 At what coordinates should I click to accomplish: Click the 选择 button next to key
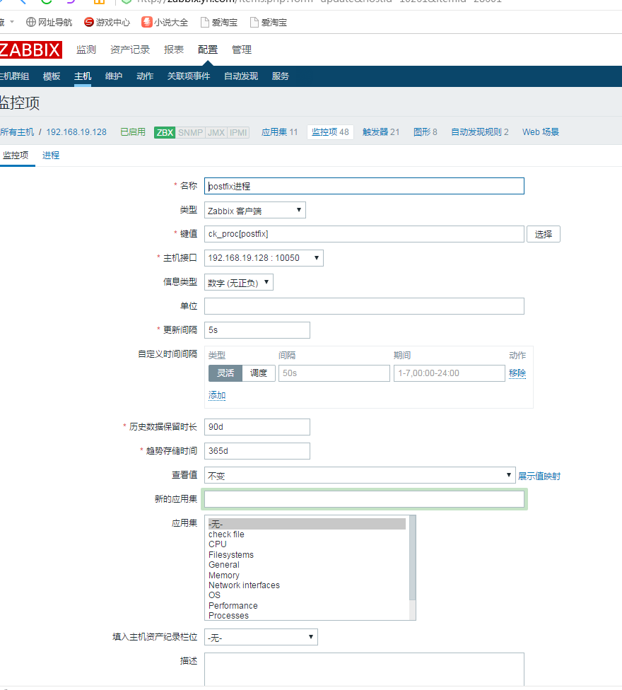[x=544, y=234]
